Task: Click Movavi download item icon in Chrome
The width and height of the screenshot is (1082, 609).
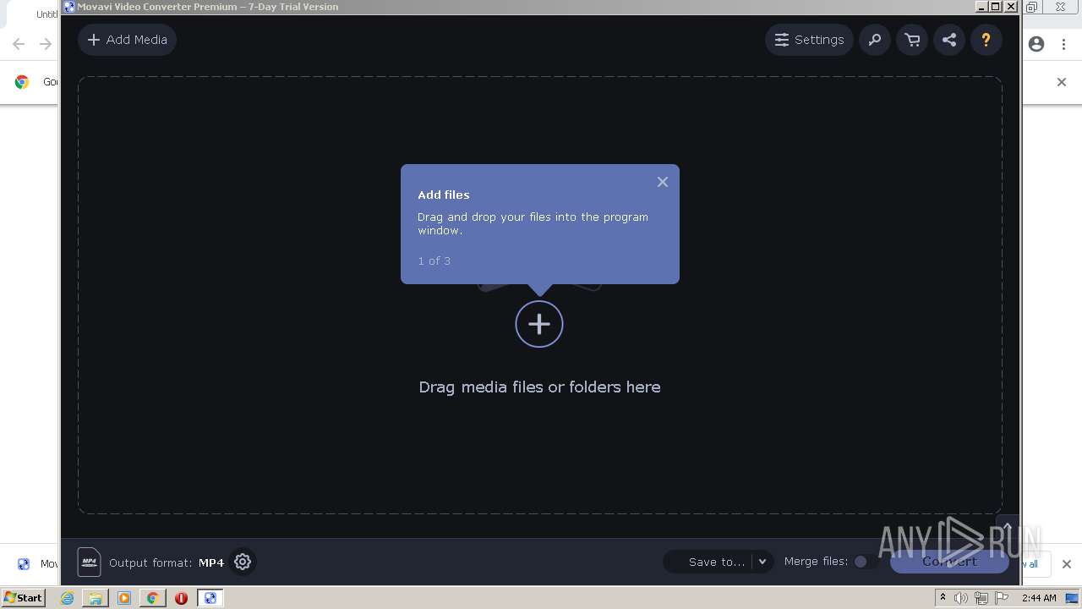Action: click(24, 564)
